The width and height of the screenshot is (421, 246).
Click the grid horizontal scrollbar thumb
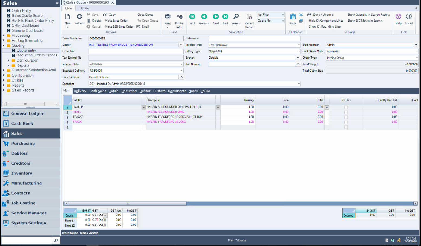click(128, 204)
